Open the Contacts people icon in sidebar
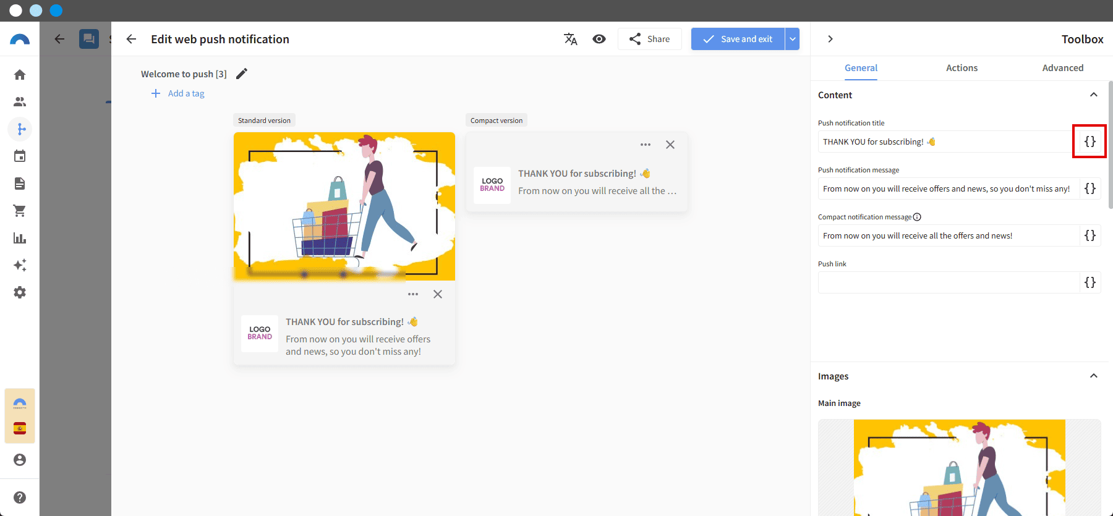Viewport: 1113px width, 516px height. [20, 102]
